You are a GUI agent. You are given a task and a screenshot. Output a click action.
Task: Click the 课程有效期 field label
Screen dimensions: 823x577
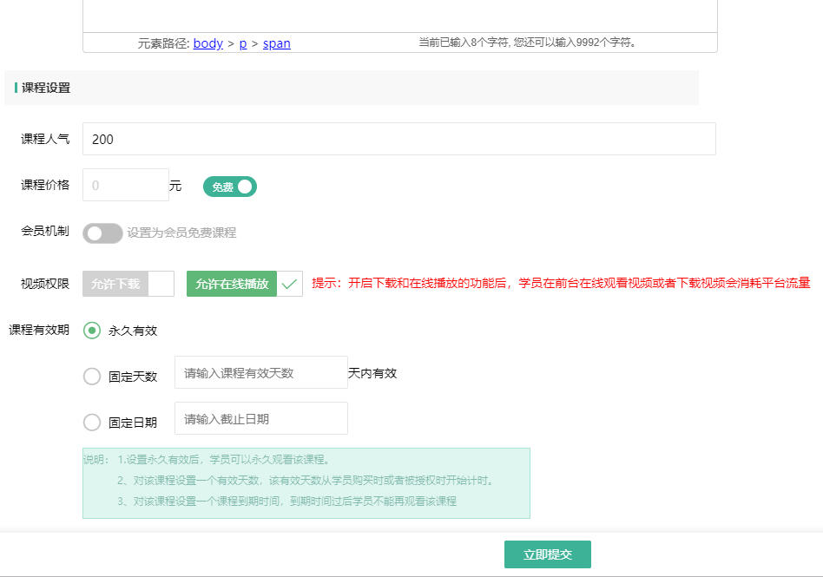(x=39, y=330)
